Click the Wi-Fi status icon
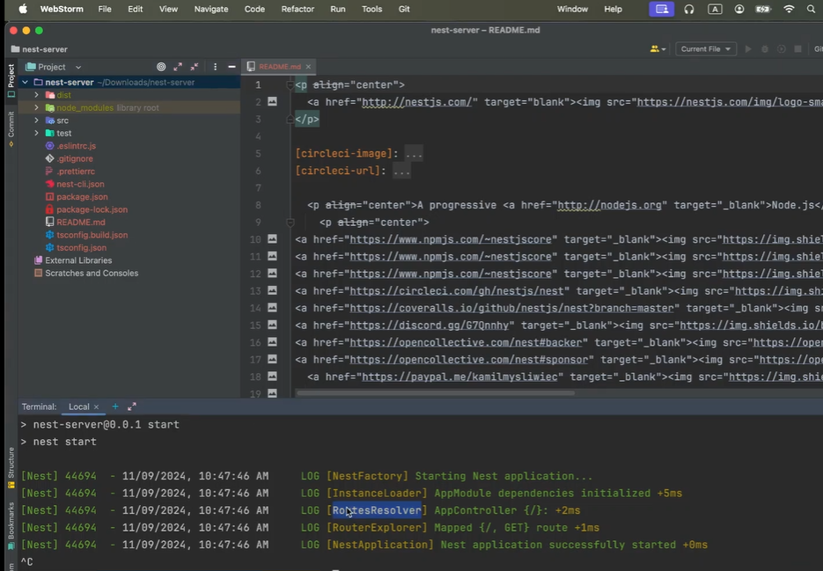Screen dimensions: 823x571 point(789,9)
